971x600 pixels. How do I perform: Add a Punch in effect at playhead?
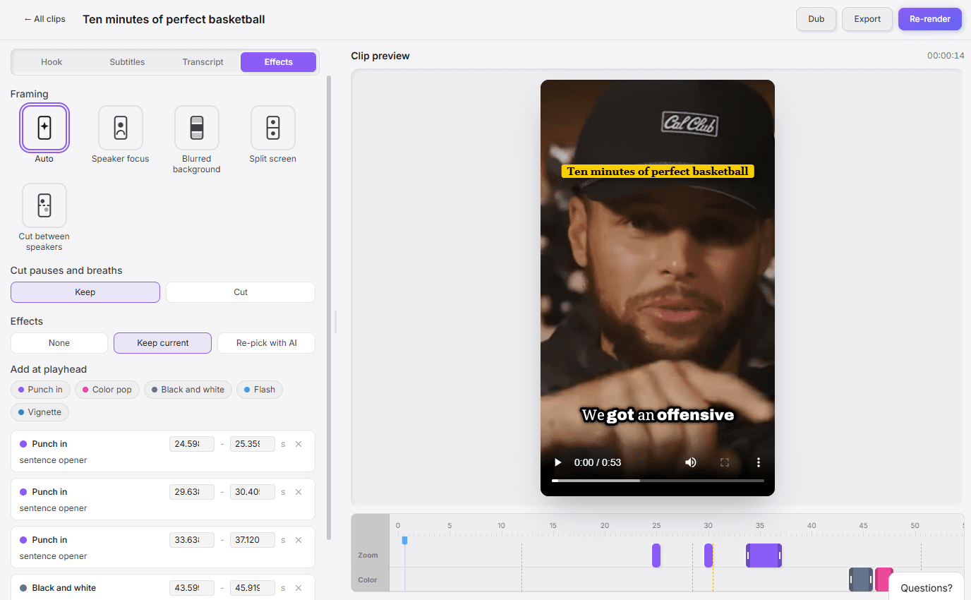coord(40,390)
